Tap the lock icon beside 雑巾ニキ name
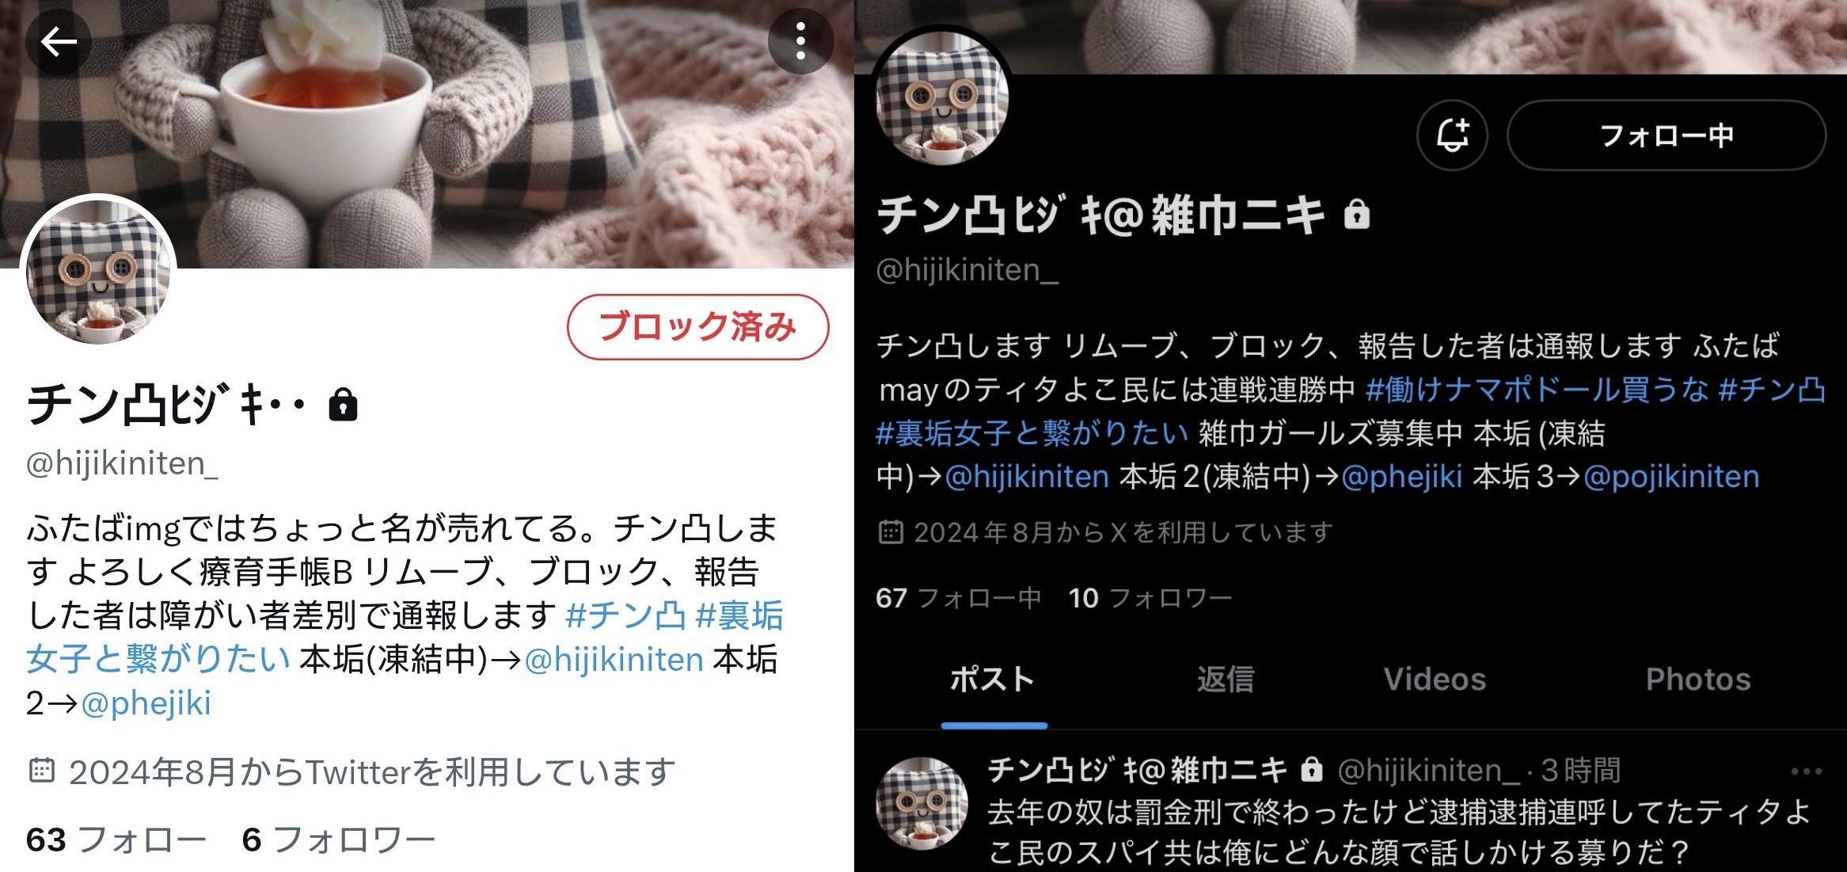 pyautogui.click(x=1356, y=214)
